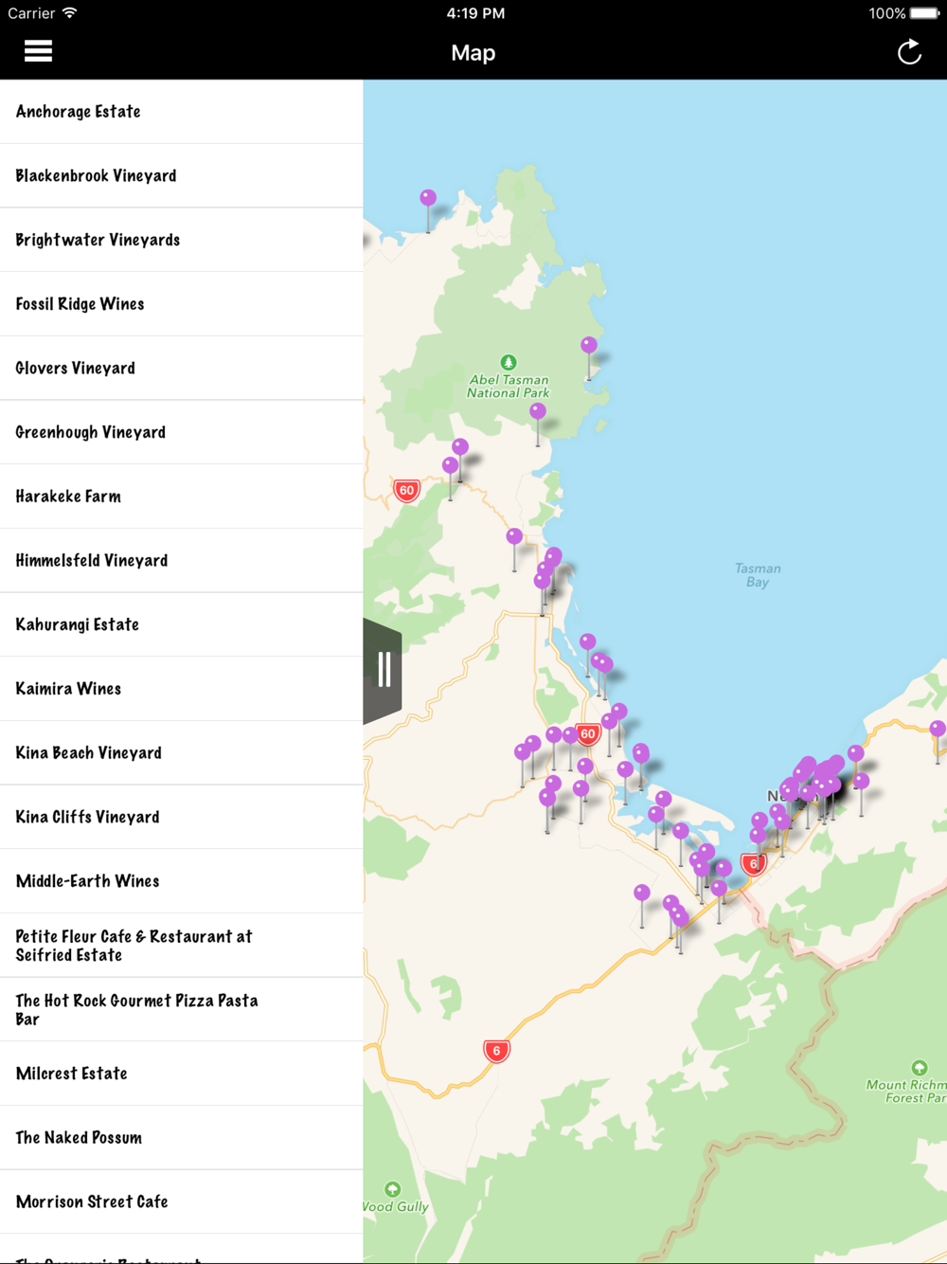Tap The Naked Possum

coord(182,1138)
